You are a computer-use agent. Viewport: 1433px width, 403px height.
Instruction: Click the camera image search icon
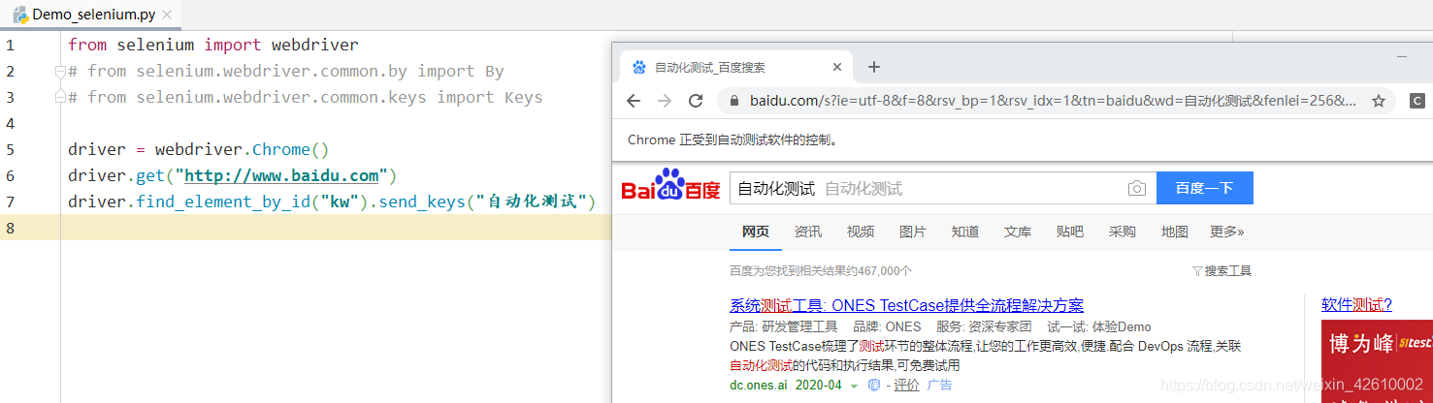pyautogui.click(x=1137, y=188)
